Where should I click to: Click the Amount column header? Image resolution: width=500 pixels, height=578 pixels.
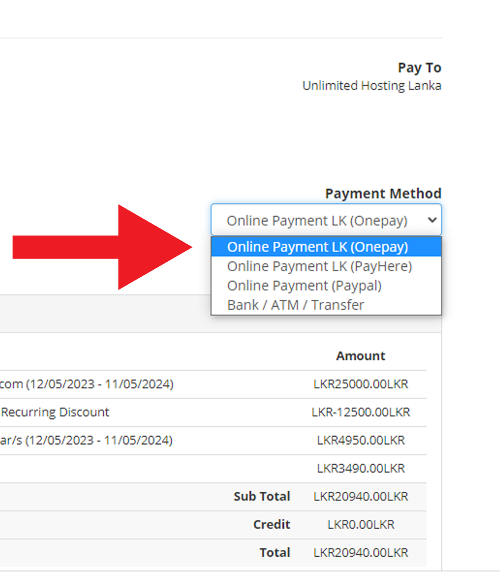pyautogui.click(x=360, y=355)
